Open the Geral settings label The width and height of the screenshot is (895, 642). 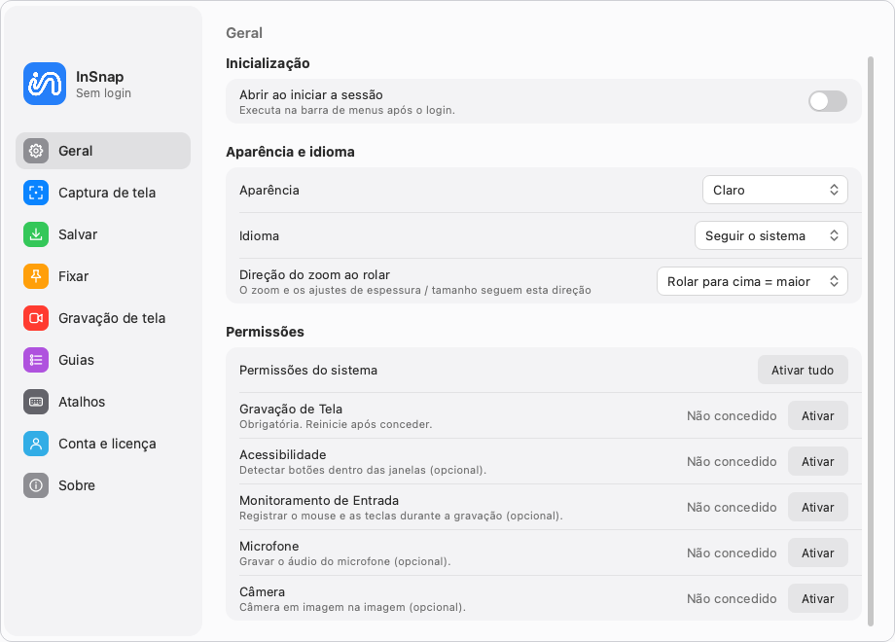click(75, 151)
